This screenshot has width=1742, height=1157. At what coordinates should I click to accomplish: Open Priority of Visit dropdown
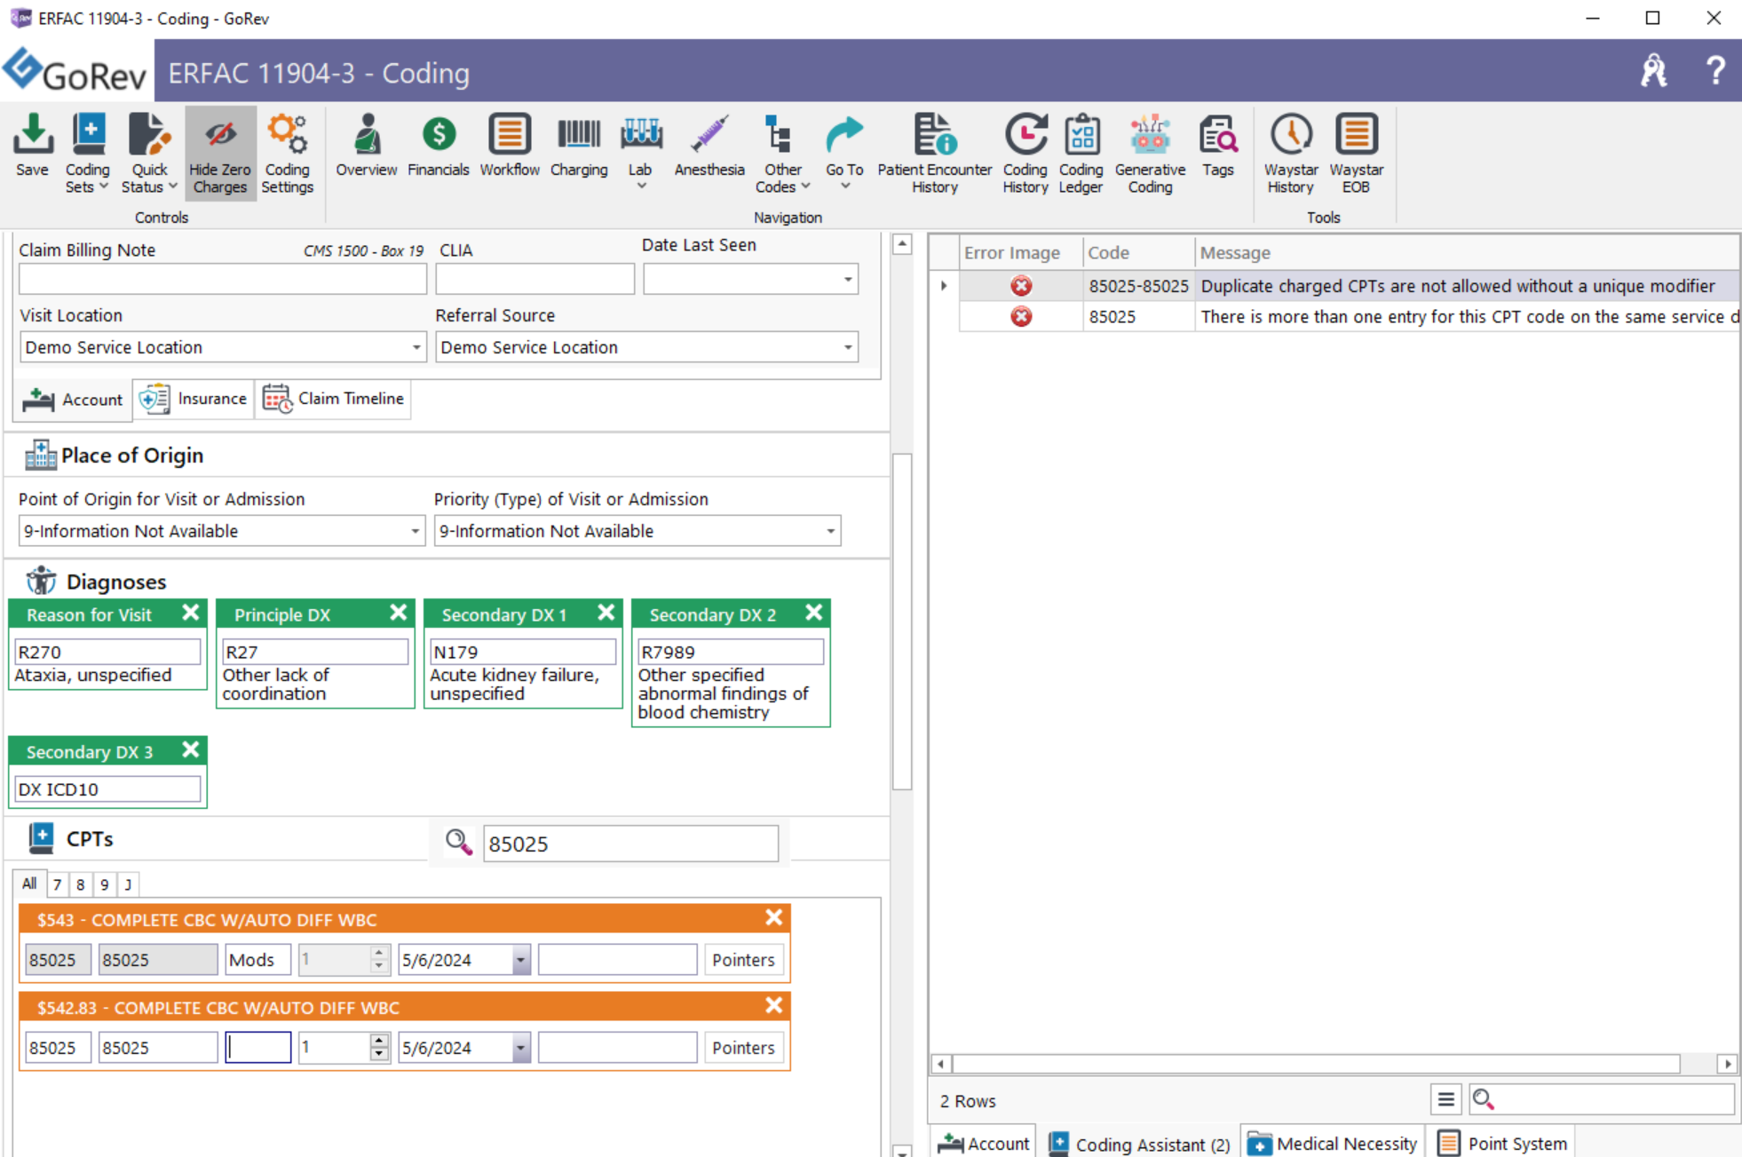click(x=830, y=531)
